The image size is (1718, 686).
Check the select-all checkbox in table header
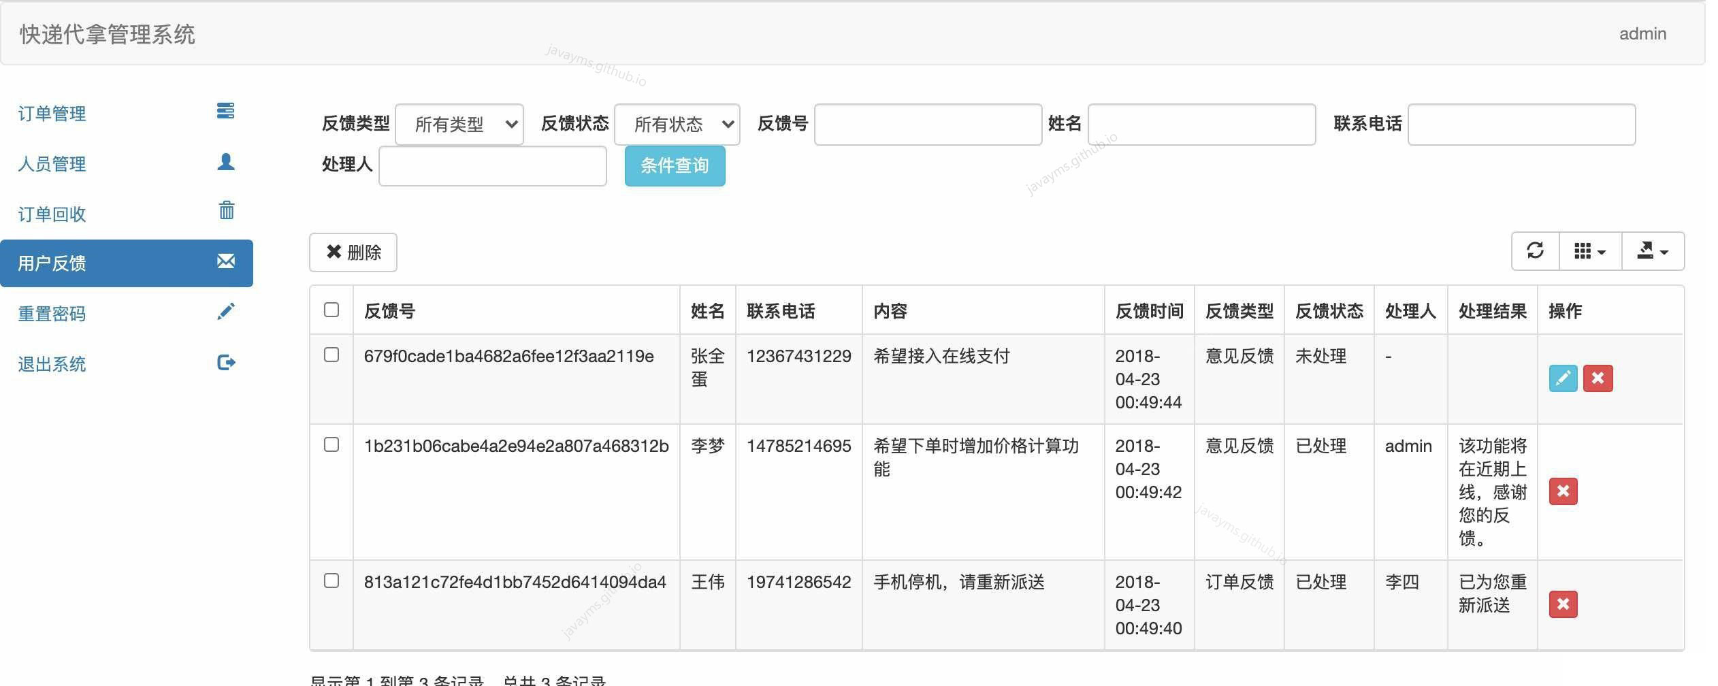coord(332,310)
